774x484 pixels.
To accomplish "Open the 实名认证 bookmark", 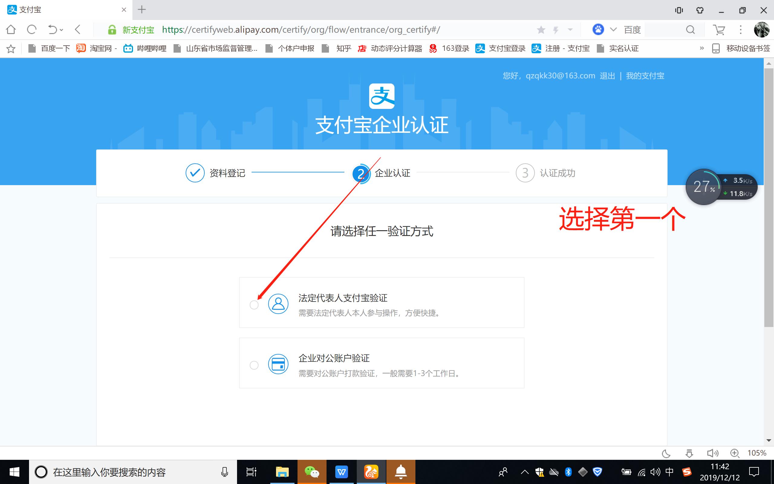I will [x=618, y=48].
